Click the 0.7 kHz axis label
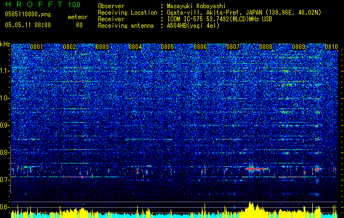Image resolution: width=344 pixels, height=218 pixels. [5, 179]
